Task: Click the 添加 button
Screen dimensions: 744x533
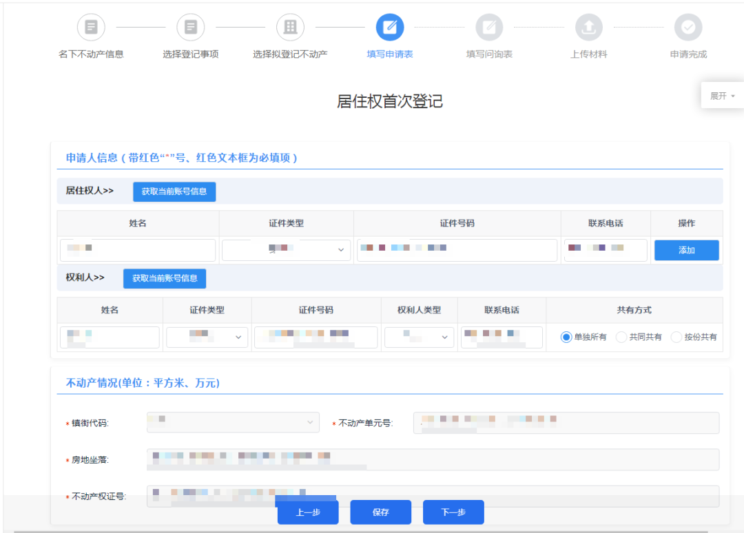Action: point(686,250)
